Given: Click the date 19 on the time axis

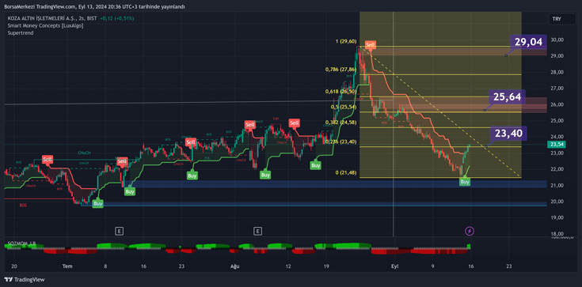Looking at the screenshot, I should [326, 266].
